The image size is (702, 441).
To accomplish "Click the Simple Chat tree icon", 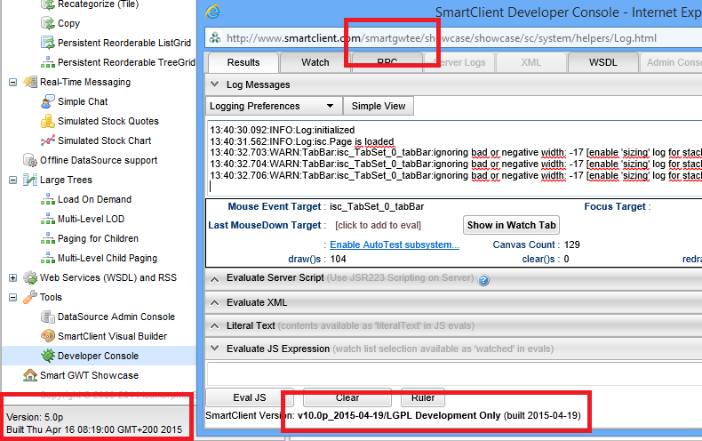I will (48, 101).
